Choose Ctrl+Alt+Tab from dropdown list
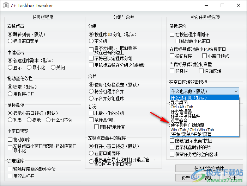Screen dimensions: 247x186 click(x=204, y=107)
